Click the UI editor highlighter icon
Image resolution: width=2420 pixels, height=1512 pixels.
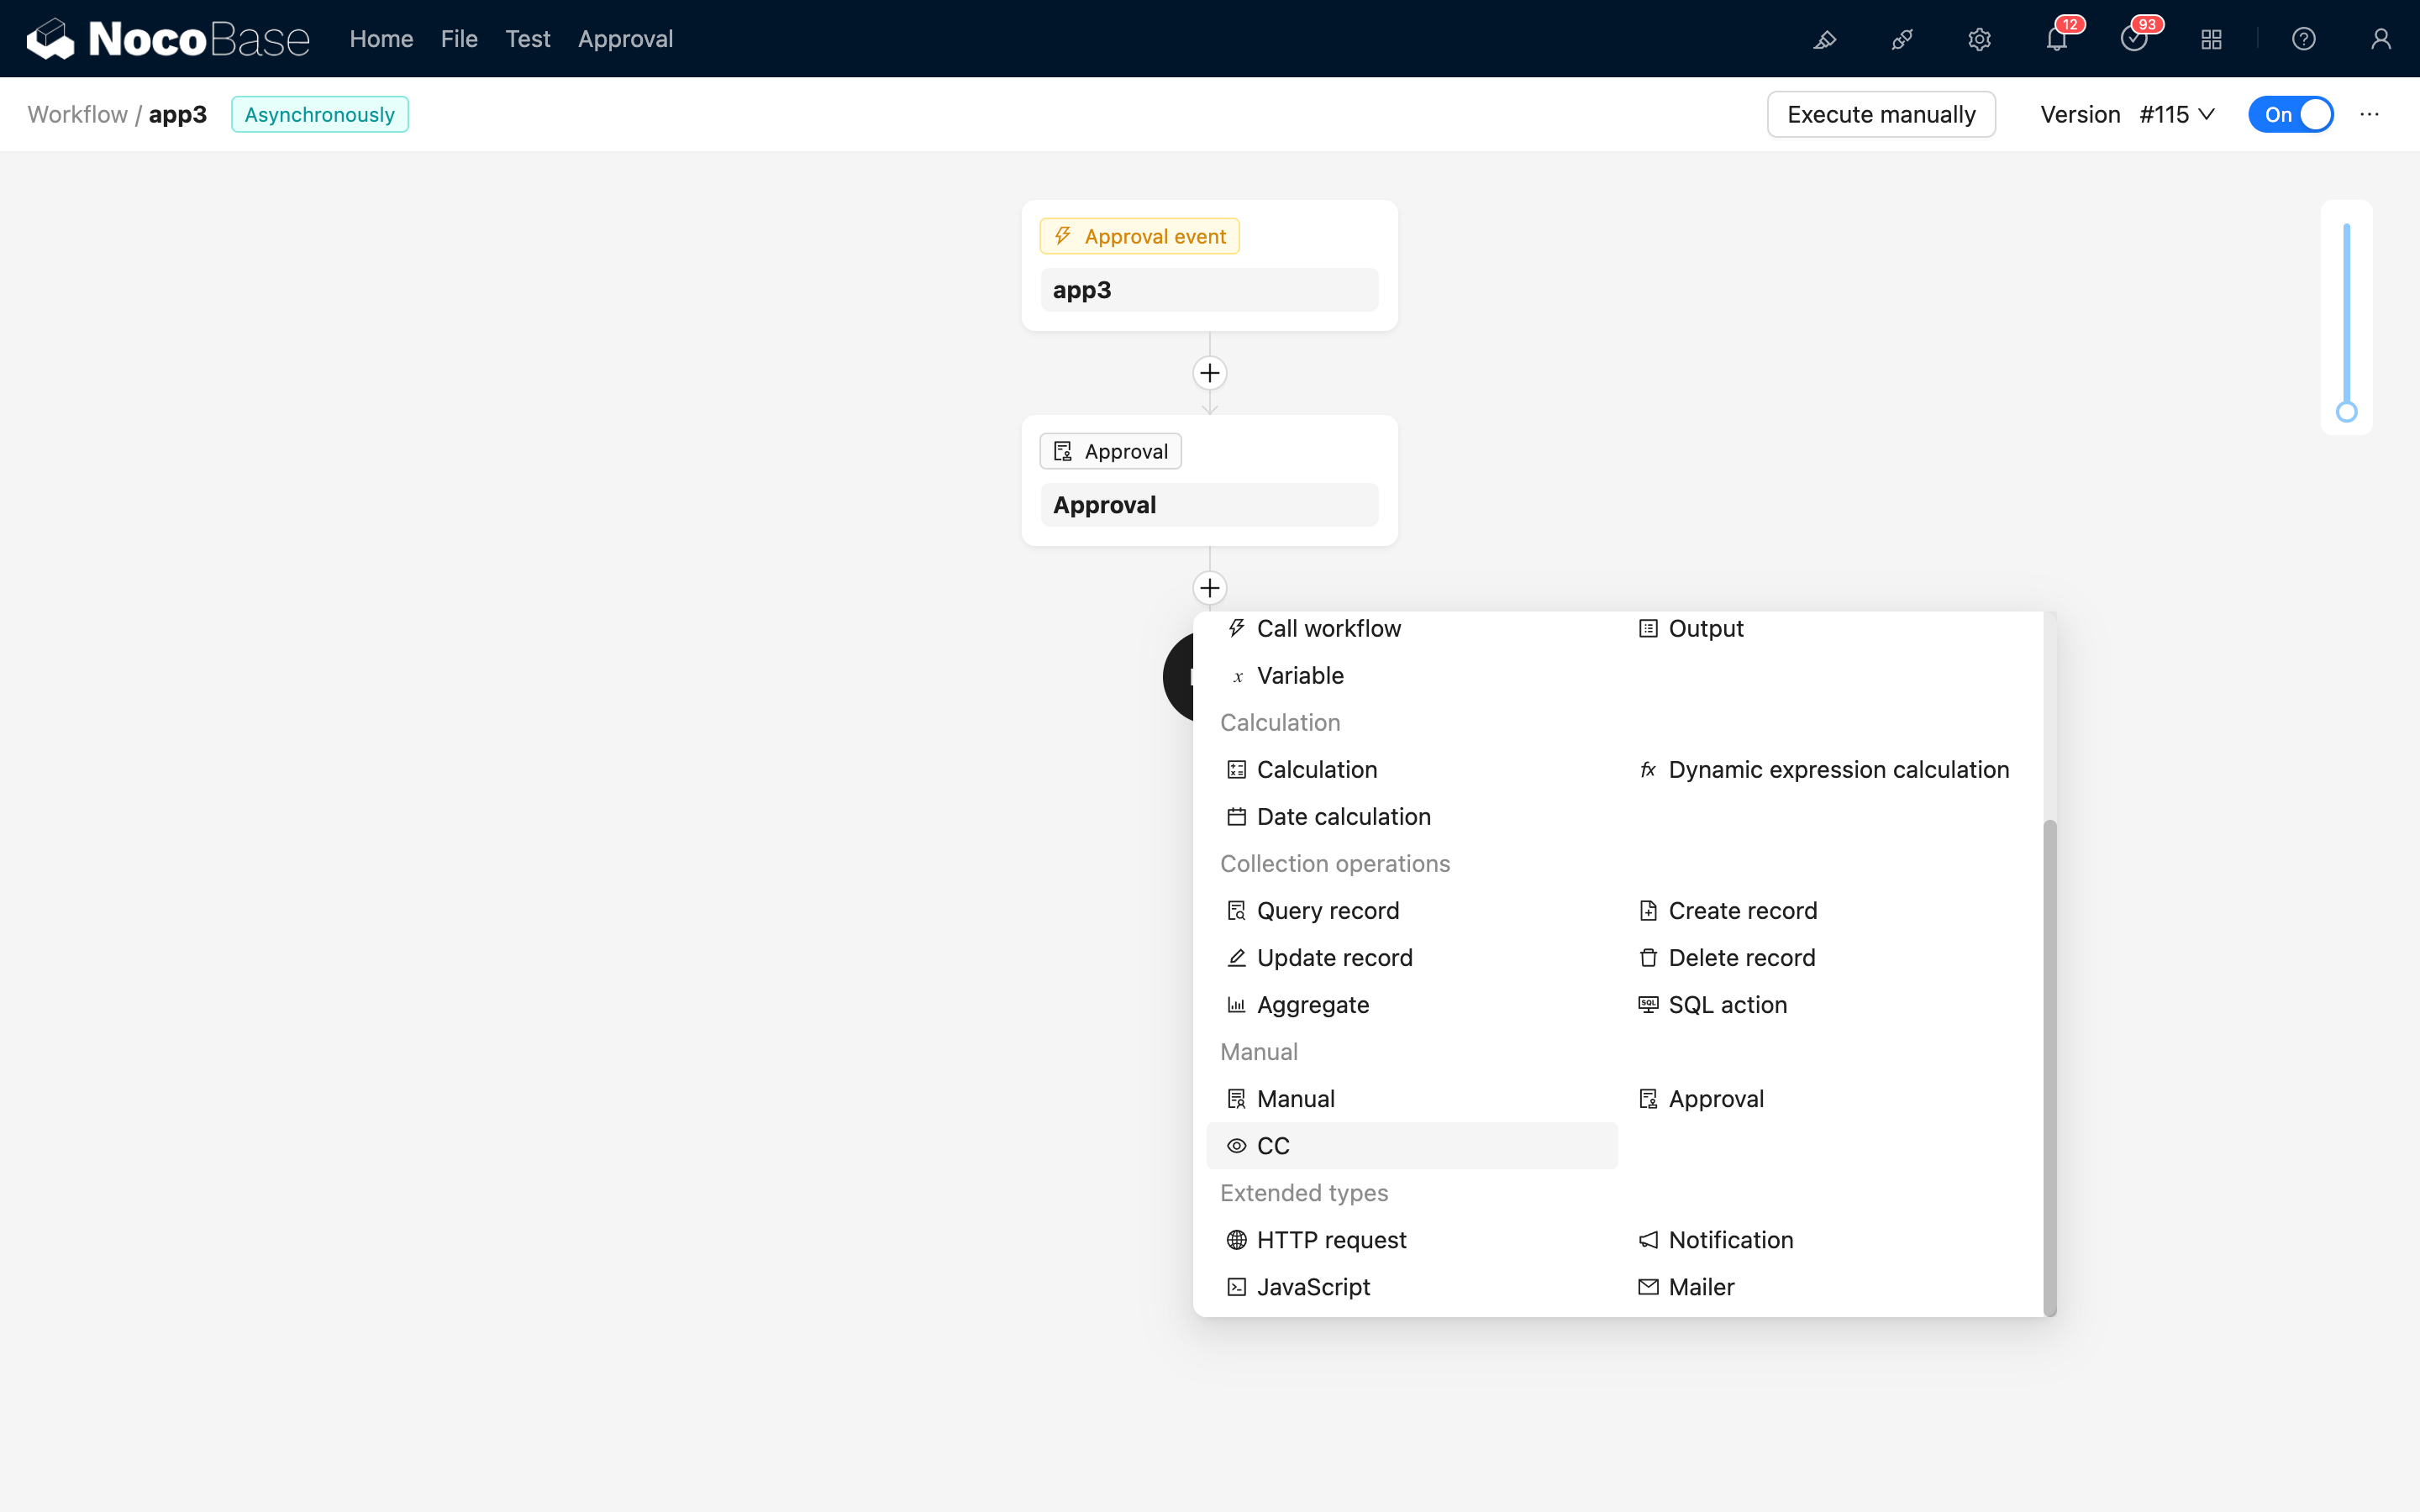[1825, 39]
